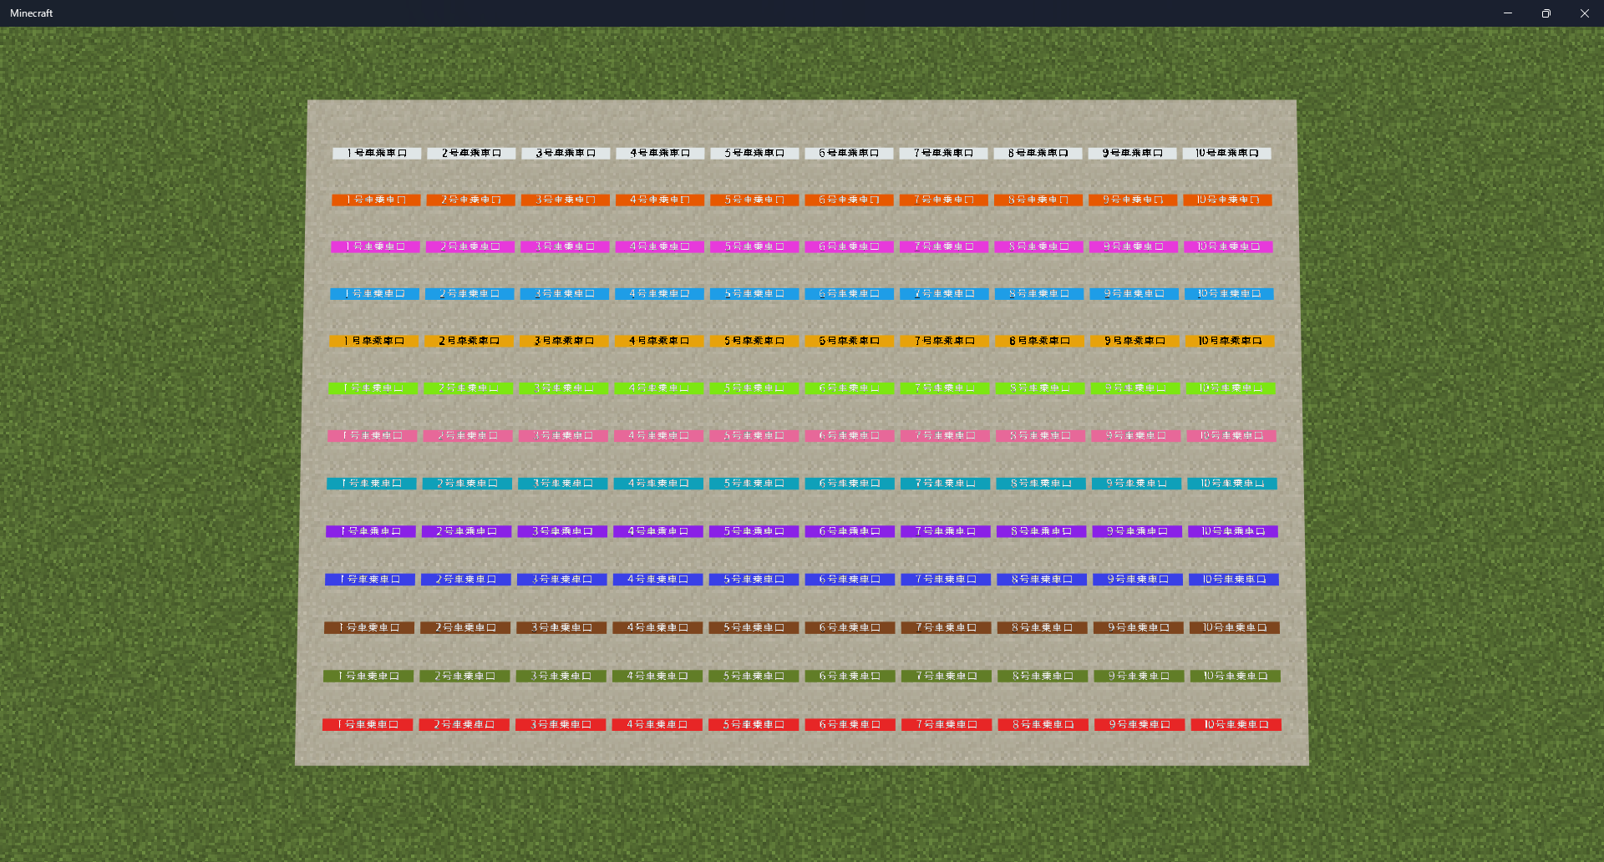The image size is (1604, 862).
Task: Click the red 1号車乗車口 sign
Action: [368, 725]
